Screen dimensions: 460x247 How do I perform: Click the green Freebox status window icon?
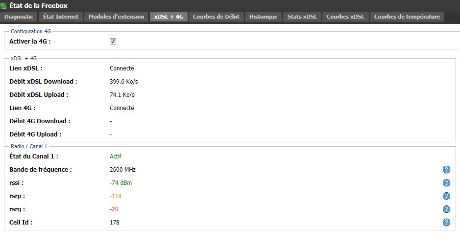click(3, 5)
